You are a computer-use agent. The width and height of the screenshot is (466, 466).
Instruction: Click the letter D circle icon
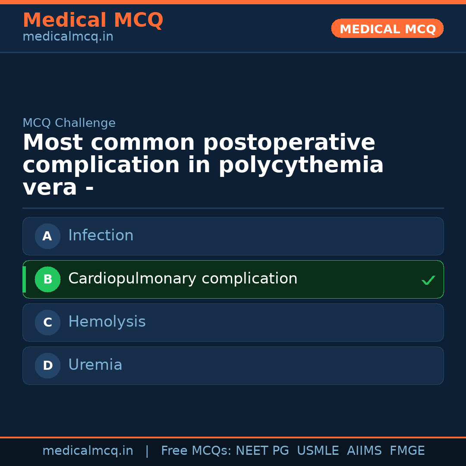pos(47,365)
